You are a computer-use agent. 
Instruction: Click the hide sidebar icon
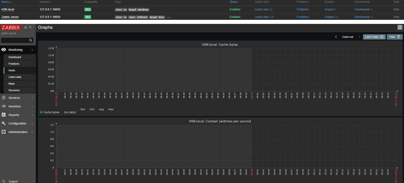pos(31,27)
